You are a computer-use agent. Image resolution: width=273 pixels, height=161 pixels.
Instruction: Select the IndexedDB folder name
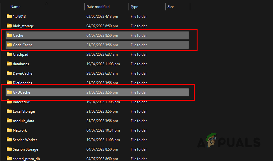click(x=21, y=102)
